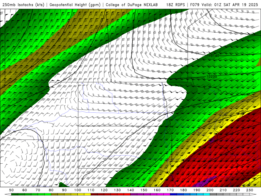Click the "F079" forecast hour label

(195, 5)
